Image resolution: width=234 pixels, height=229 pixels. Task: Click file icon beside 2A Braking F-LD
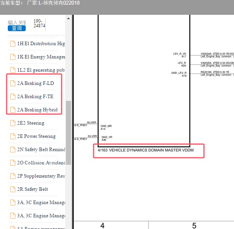coord(13,83)
